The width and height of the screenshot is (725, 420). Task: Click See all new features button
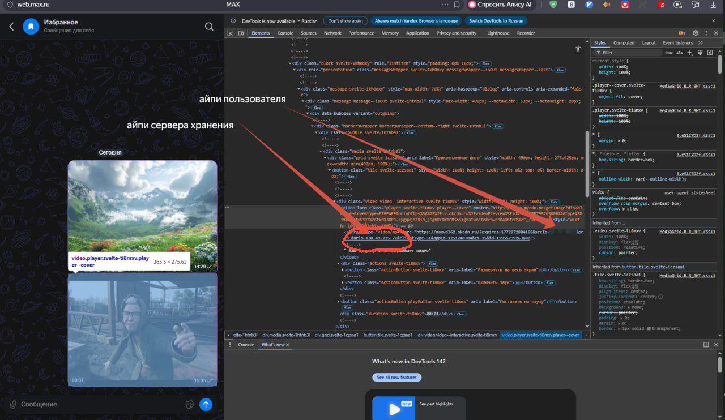pyautogui.click(x=396, y=377)
